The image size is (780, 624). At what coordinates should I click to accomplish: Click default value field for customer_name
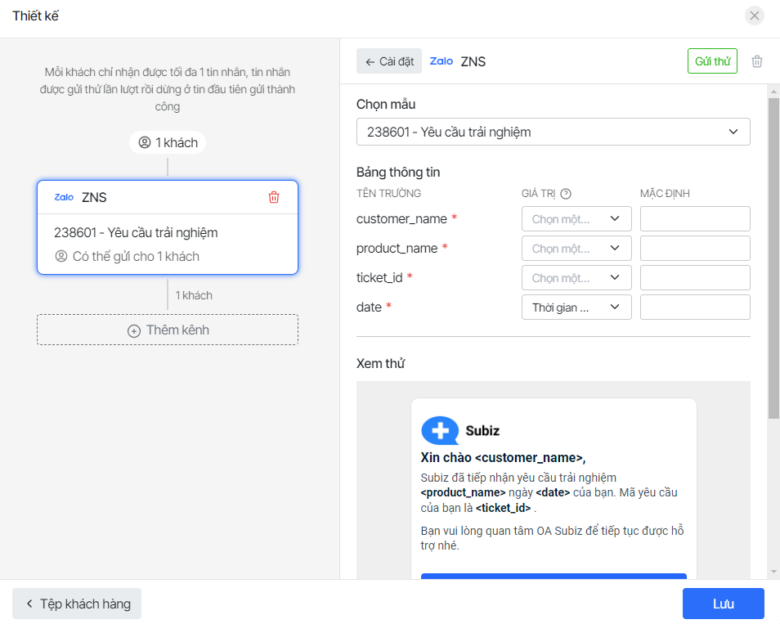[x=695, y=219]
